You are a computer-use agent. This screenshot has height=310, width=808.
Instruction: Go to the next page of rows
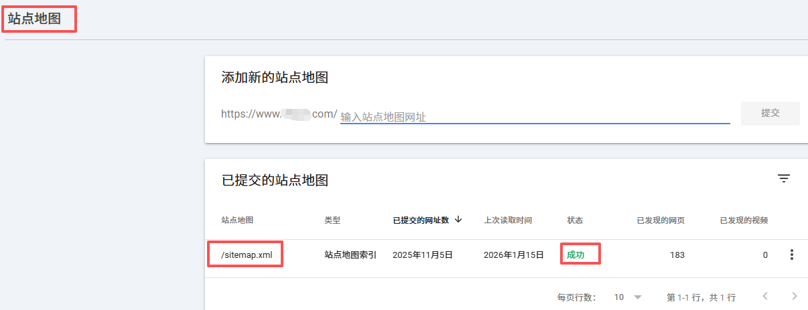[x=794, y=296]
